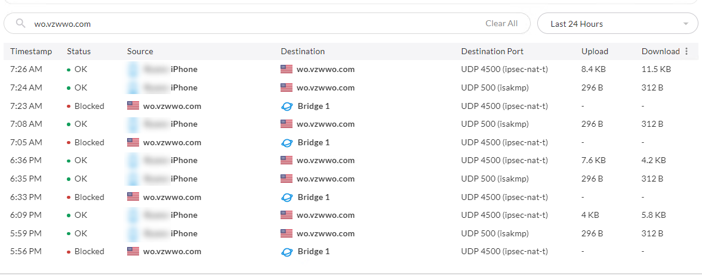The width and height of the screenshot is (702, 275).
Task: Open the Last 24 Hours time range dropdown
Action: click(617, 24)
